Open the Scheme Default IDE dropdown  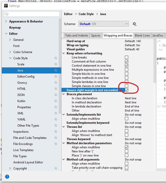click(104, 24)
